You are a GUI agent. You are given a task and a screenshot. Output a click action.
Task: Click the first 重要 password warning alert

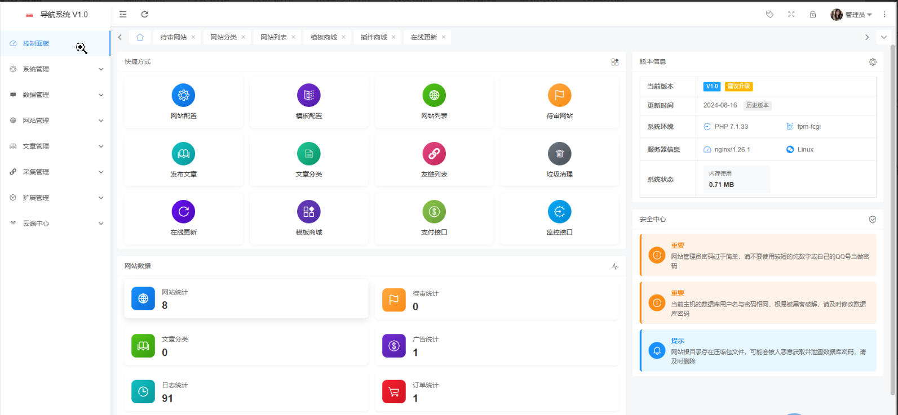pyautogui.click(x=758, y=255)
